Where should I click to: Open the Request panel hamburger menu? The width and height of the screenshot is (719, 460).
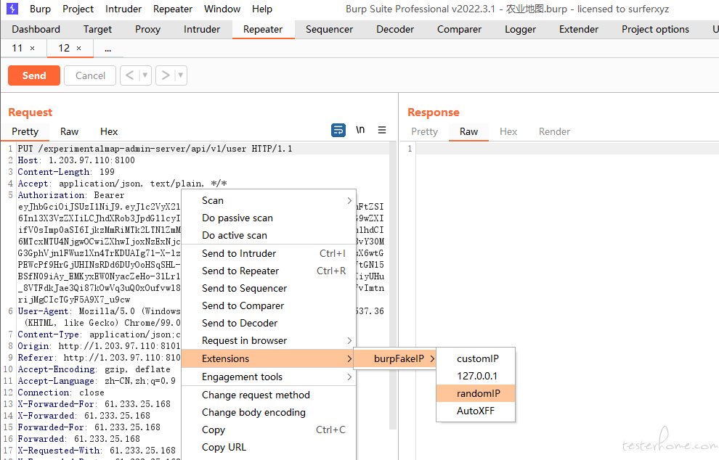382,130
